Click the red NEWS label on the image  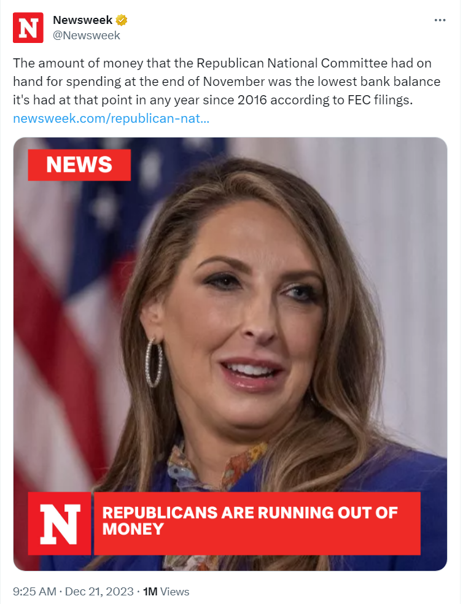tap(79, 165)
